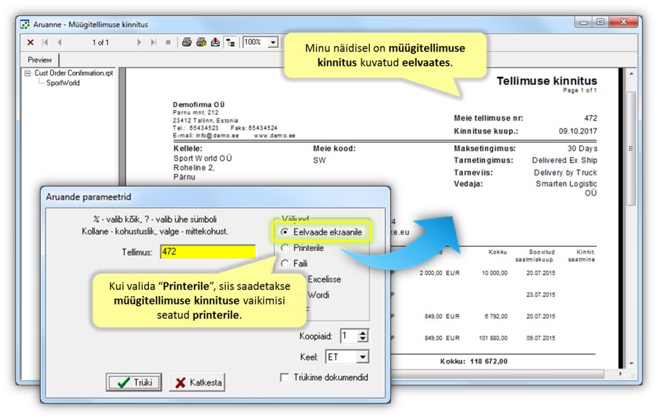Click the '1 of 1' page indicator

(101, 43)
